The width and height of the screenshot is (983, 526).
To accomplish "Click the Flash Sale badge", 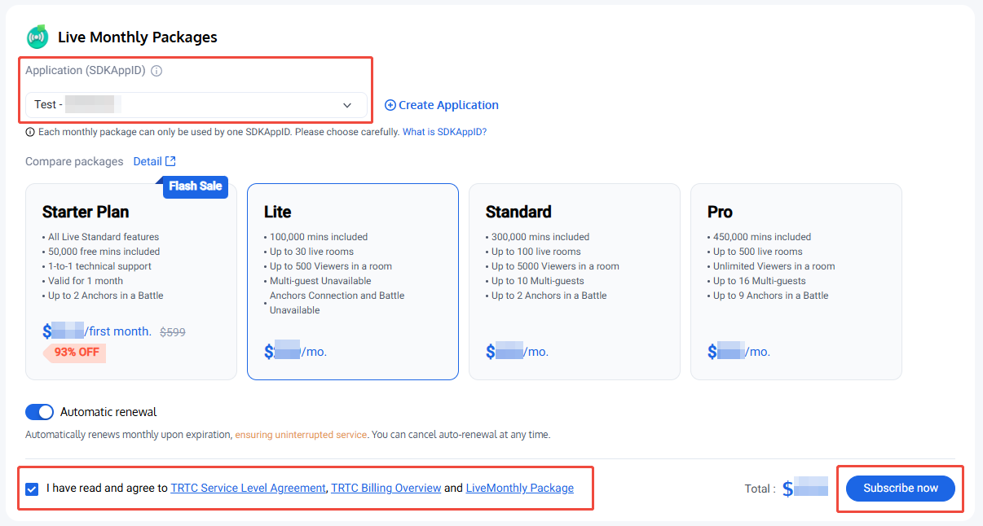I will tap(195, 186).
